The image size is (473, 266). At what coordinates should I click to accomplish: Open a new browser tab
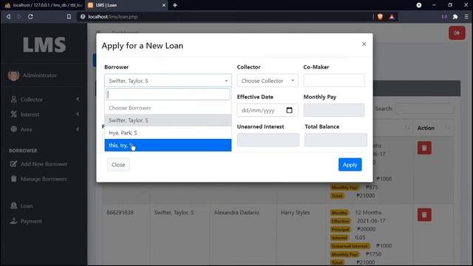[x=175, y=5]
